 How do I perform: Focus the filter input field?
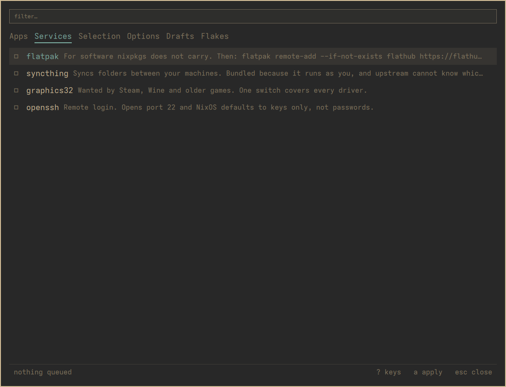253,17
